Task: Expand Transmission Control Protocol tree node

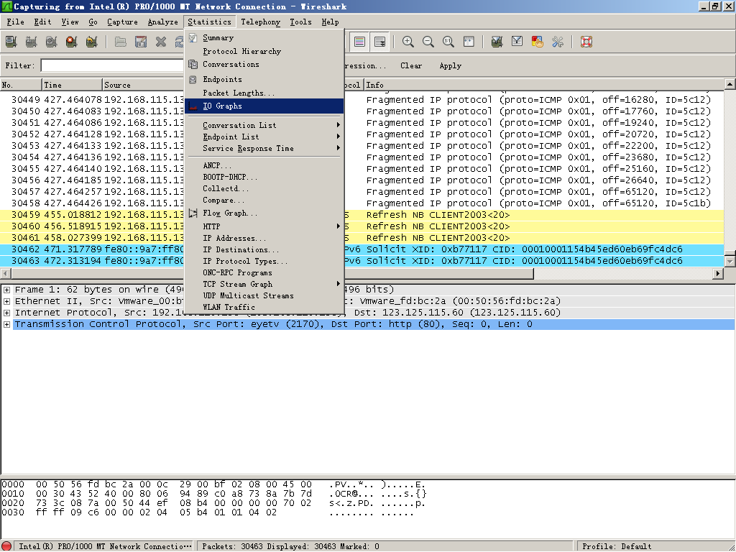Action: point(7,324)
